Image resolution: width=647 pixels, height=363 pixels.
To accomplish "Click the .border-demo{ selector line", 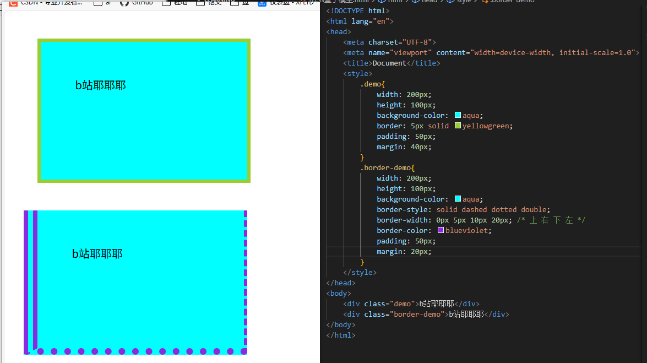I will pyautogui.click(x=387, y=167).
